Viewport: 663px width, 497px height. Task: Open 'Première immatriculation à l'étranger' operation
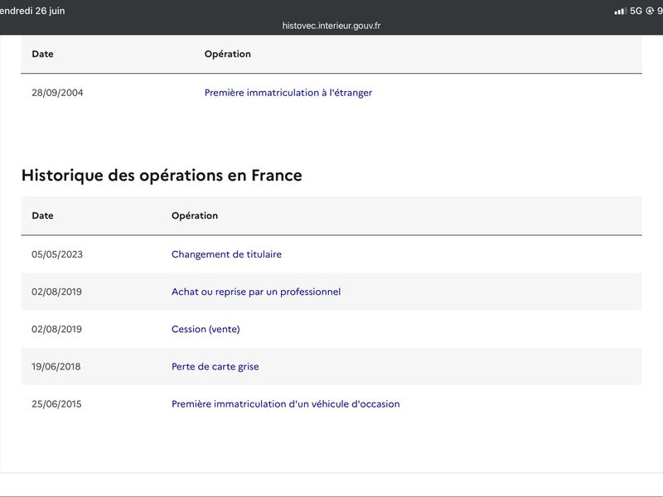tap(288, 93)
